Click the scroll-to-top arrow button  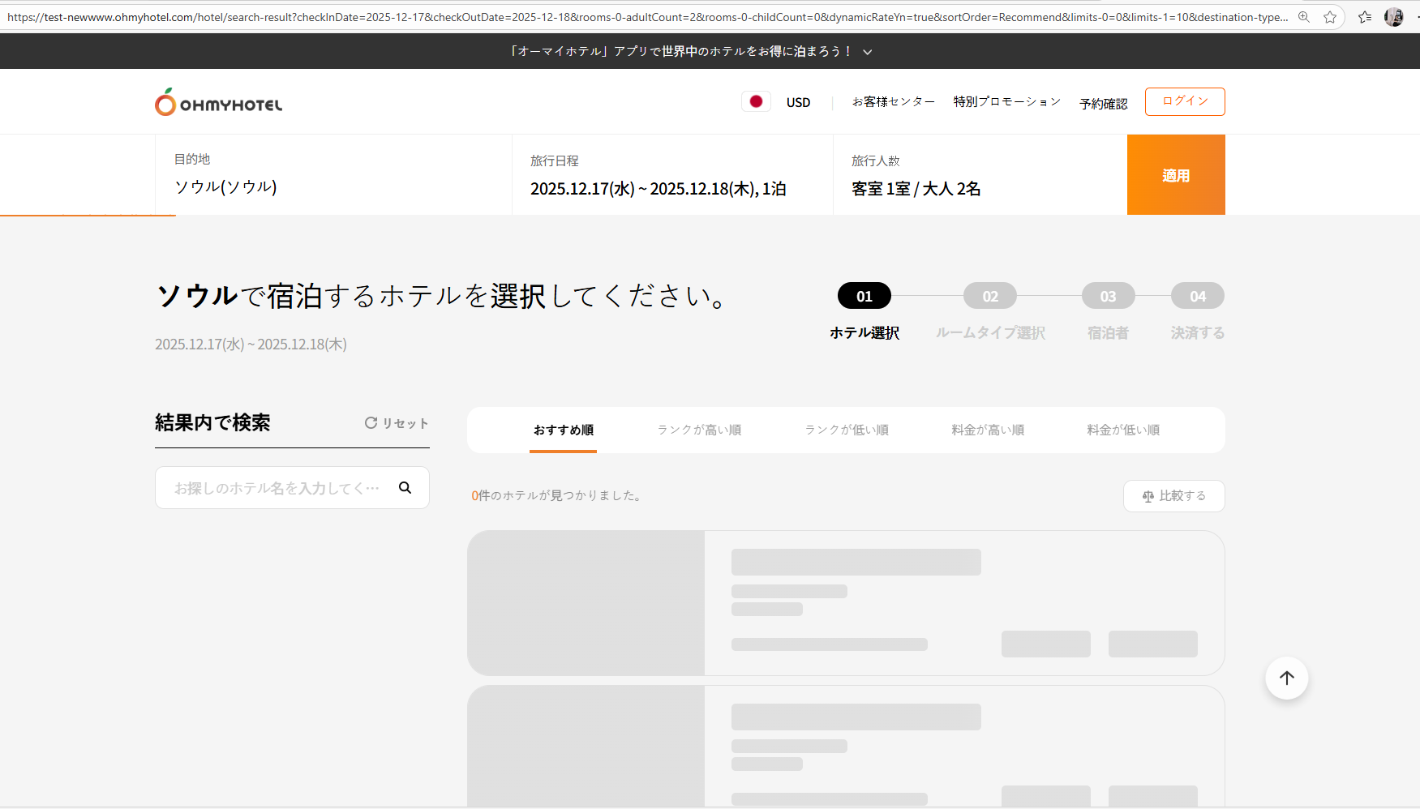tap(1286, 678)
